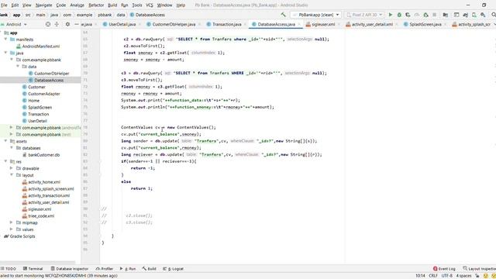The width and height of the screenshot is (496, 279).
Task: Open the Database Inspector tool window
Action: 69,269
